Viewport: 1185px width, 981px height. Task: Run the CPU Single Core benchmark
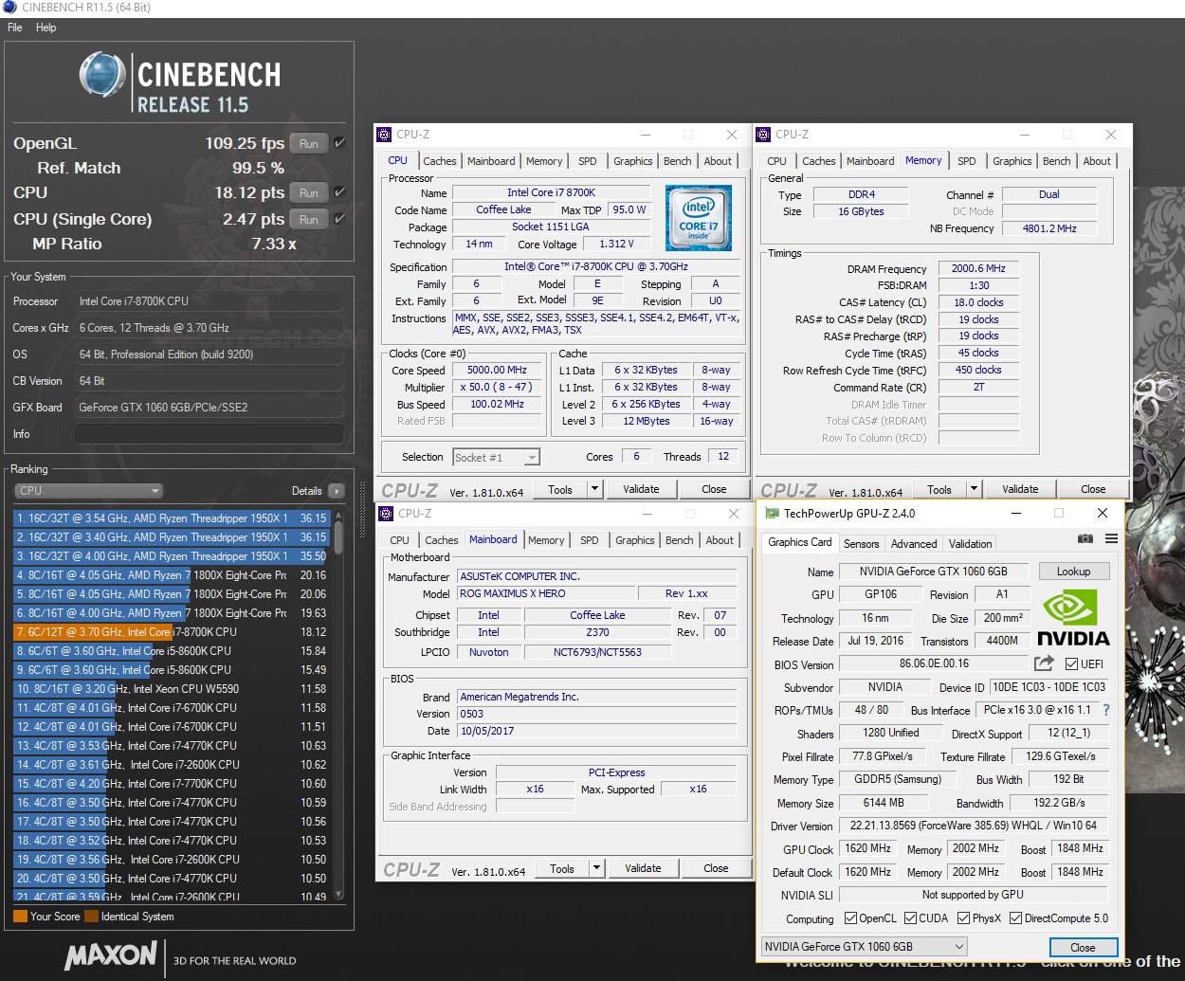point(309,219)
